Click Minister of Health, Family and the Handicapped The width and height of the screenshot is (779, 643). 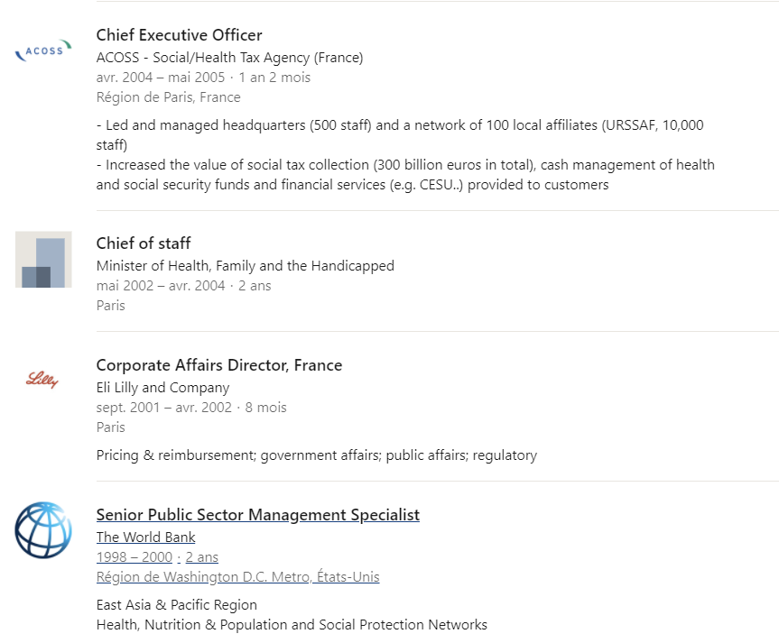pyautogui.click(x=245, y=266)
